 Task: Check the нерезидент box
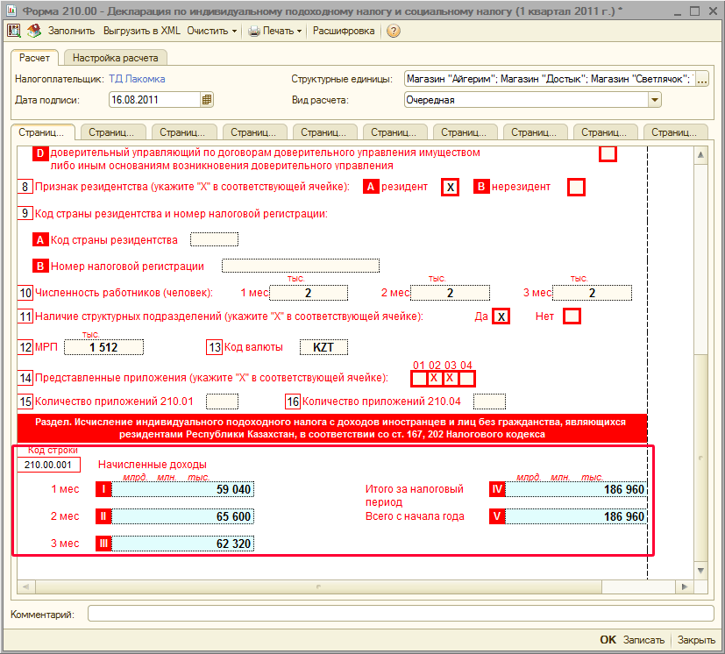[x=576, y=187]
